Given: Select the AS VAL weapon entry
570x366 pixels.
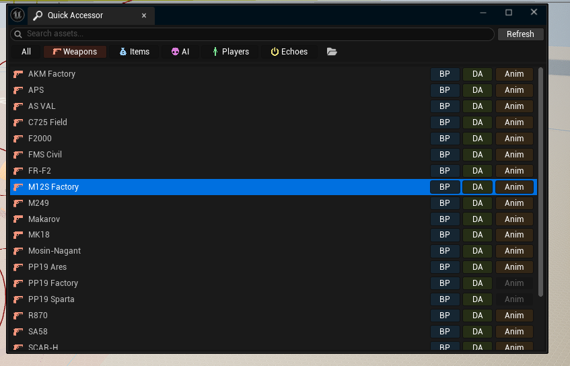Looking at the screenshot, I should point(42,106).
